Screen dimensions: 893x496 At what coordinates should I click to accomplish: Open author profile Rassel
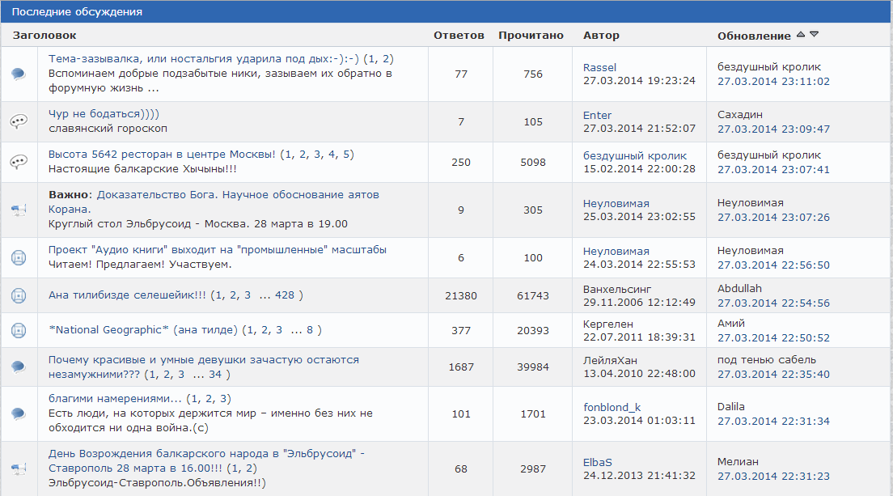click(599, 67)
